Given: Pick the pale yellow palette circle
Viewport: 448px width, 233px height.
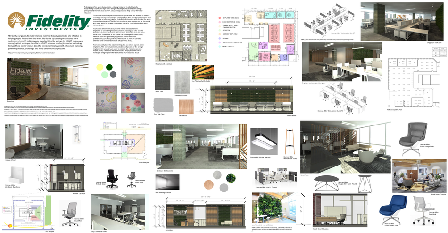Looking at the screenshot, I should (x=100, y=67).
